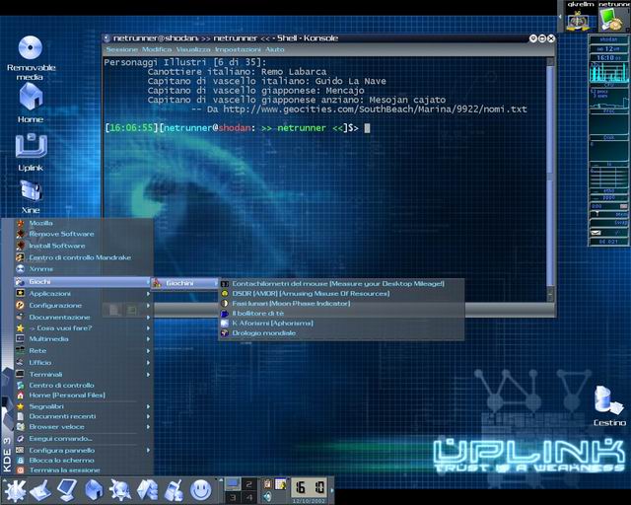Expand the Rete submenu

click(83, 351)
